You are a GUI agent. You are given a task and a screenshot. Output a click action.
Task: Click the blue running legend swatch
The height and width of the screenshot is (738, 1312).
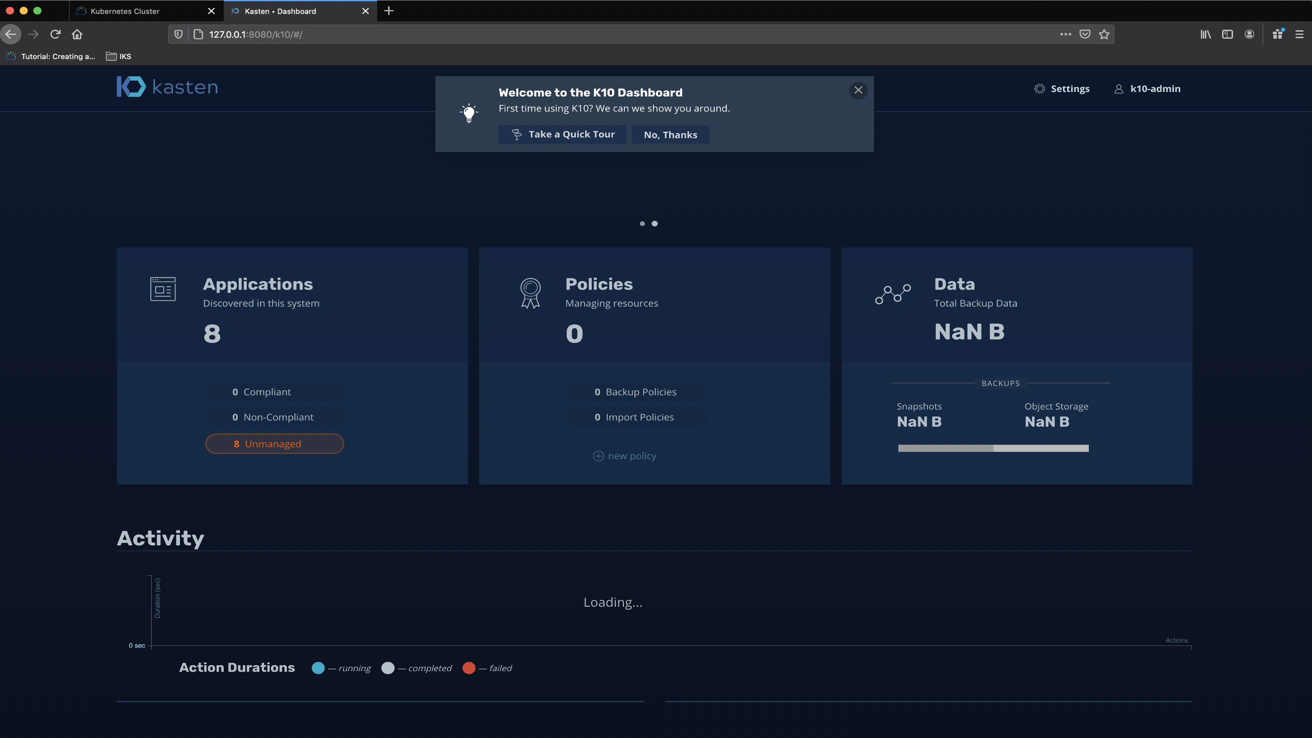pyautogui.click(x=318, y=668)
